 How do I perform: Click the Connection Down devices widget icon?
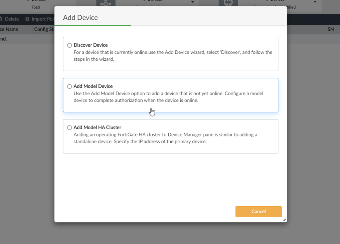tap(106, 4)
